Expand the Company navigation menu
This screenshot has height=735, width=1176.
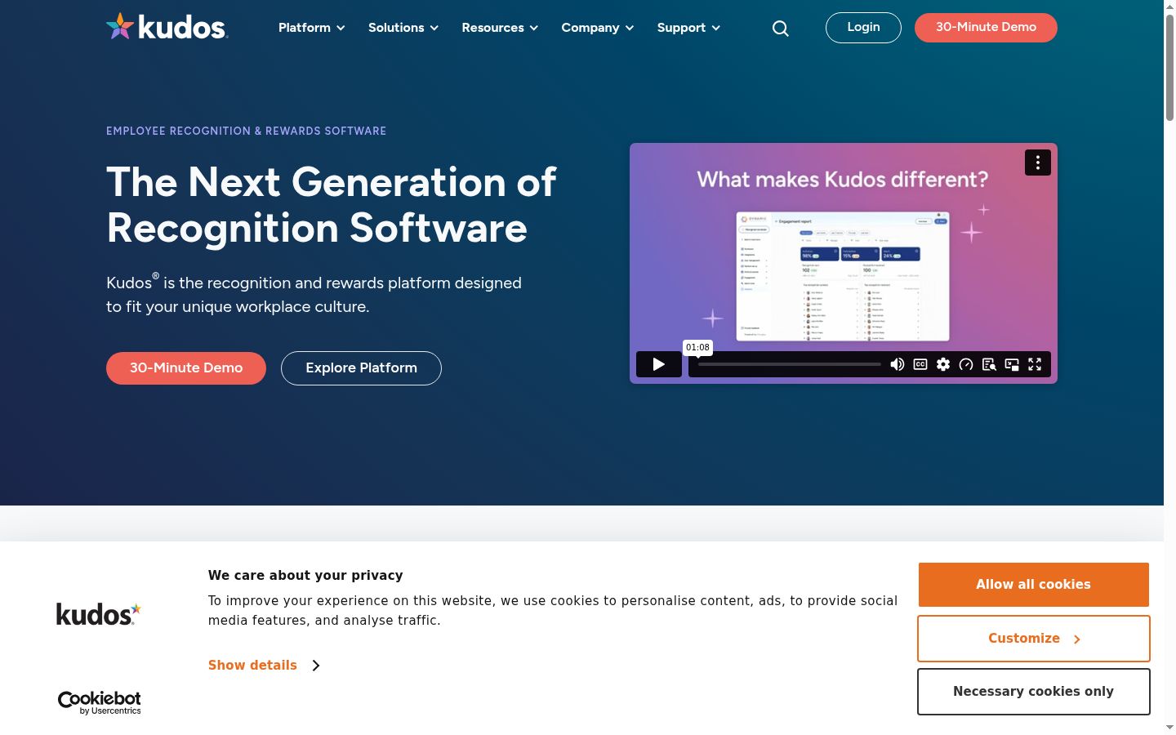597,28
